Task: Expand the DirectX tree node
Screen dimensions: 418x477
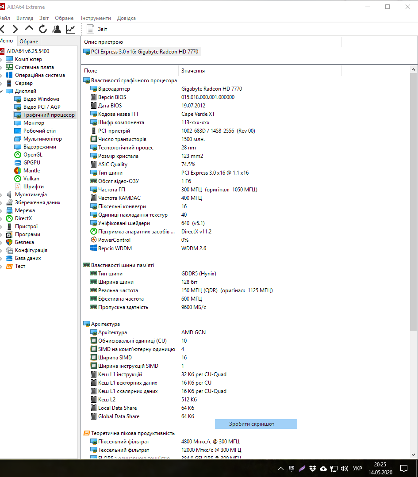Action: [x=1, y=218]
